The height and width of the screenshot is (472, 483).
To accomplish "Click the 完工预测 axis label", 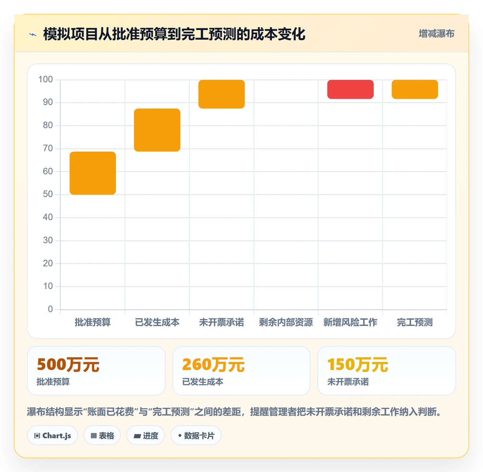I will [x=415, y=322].
